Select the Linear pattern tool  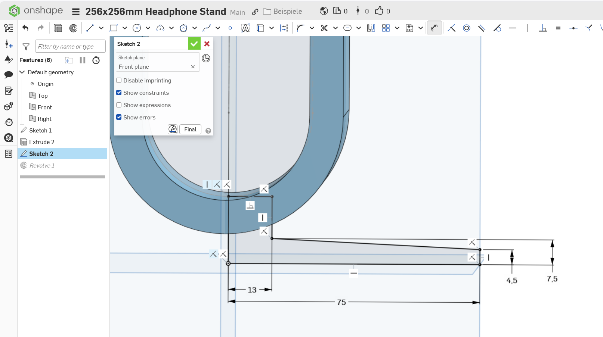point(386,28)
